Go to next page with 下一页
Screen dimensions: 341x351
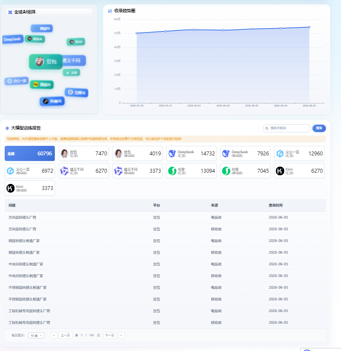tap(110, 335)
